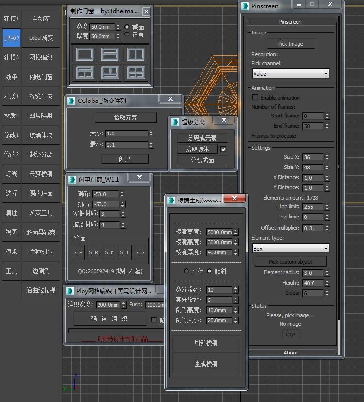Viewport: 364px width, 402px height.
Task: Click the S_R section profile button
Action: point(94,252)
